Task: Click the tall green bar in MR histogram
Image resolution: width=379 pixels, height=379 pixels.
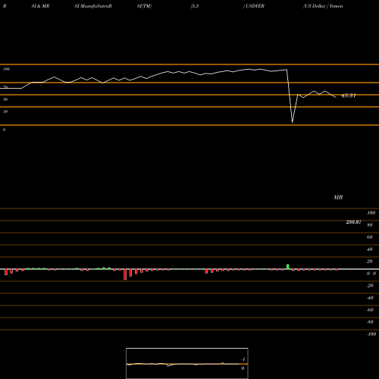Action: (288, 267)
